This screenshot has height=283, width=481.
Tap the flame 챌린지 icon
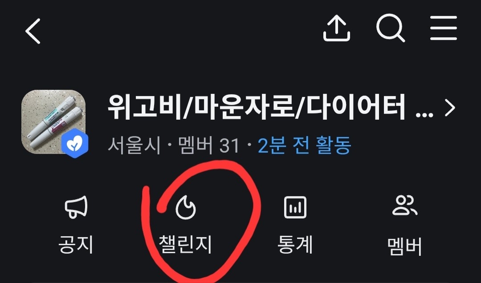pyautogui.click(x=186, y=207)
